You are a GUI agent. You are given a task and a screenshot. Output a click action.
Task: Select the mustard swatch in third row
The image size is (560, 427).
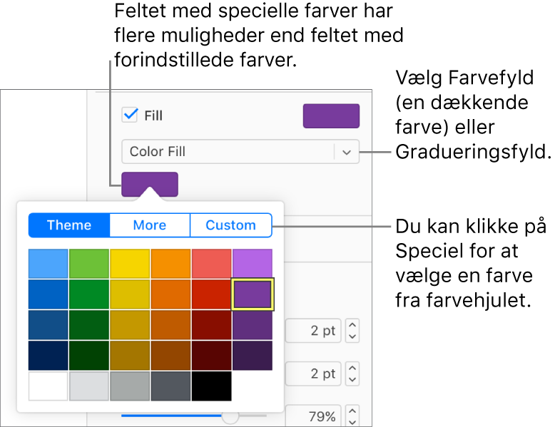click(x=130, y=325)
